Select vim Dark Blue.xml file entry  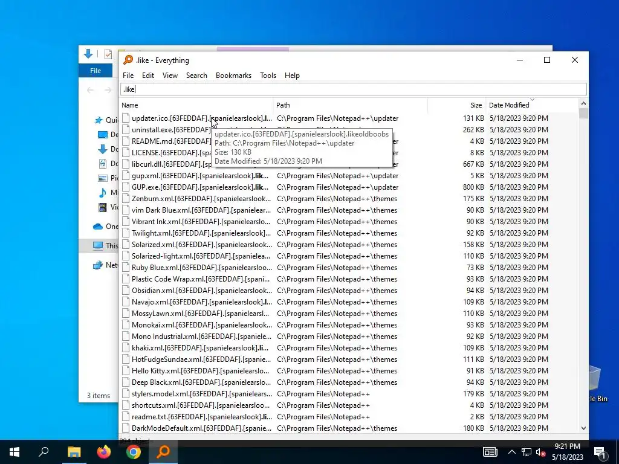201,210
